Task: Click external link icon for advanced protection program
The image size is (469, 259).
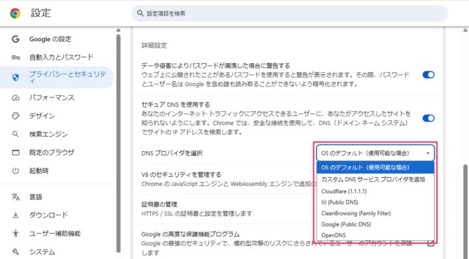Action: [431, 243]
